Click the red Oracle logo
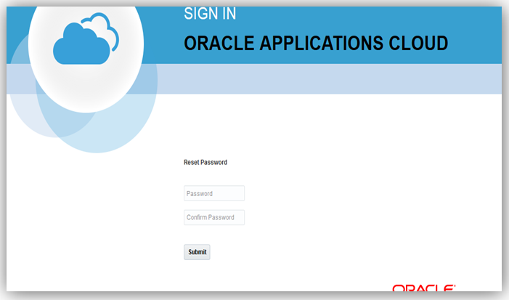509x300 pixels. (424, 288)
